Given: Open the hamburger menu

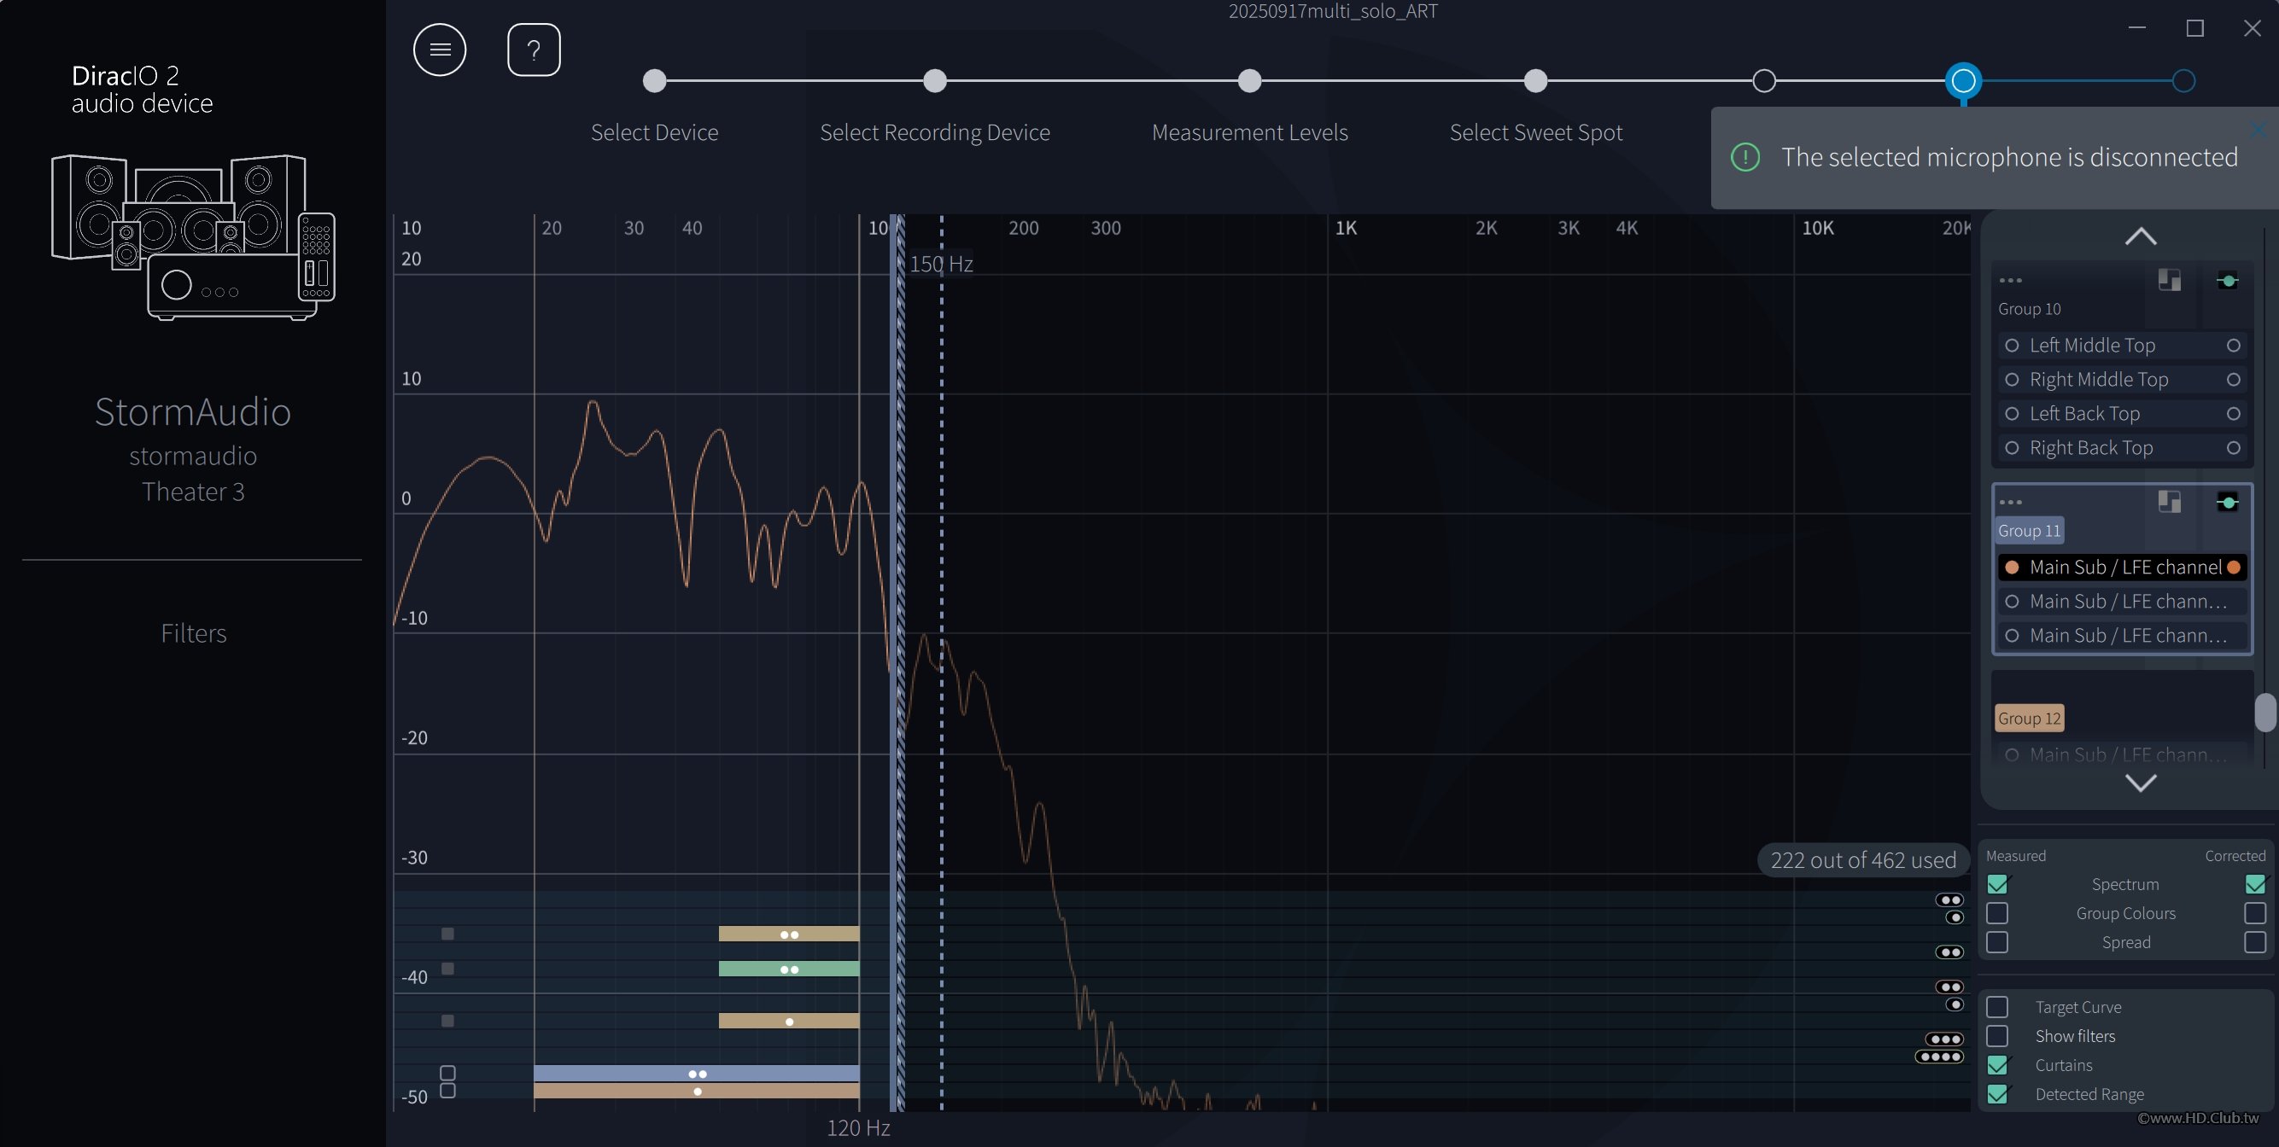Looking at the screenshot, I should click(440, 49).
